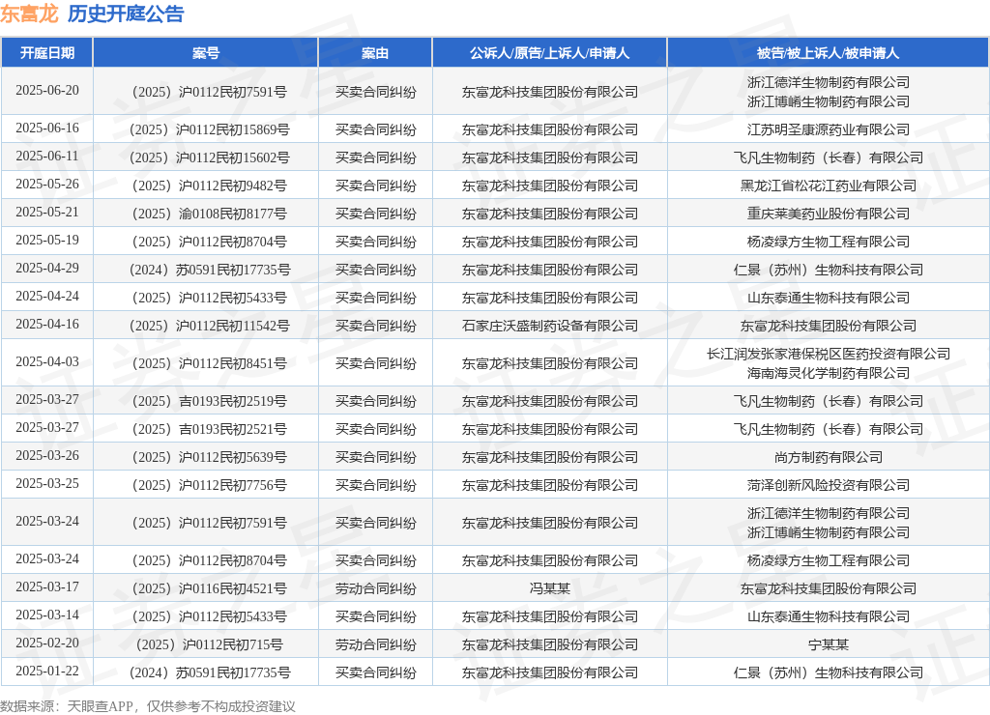
Task: Click date cell 2025-03-25
Action: [x=47, y=483]
